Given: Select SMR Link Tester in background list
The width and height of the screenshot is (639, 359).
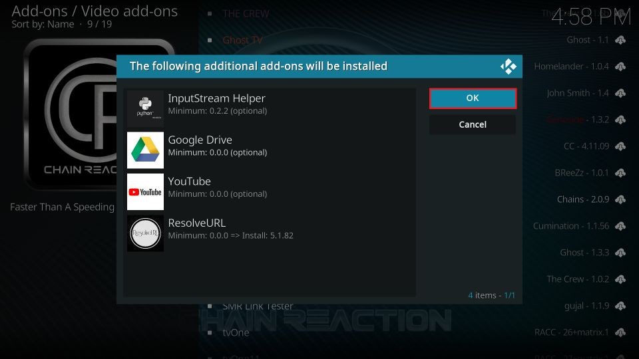Looking at the screenshot, I should (x=258, y=306).
